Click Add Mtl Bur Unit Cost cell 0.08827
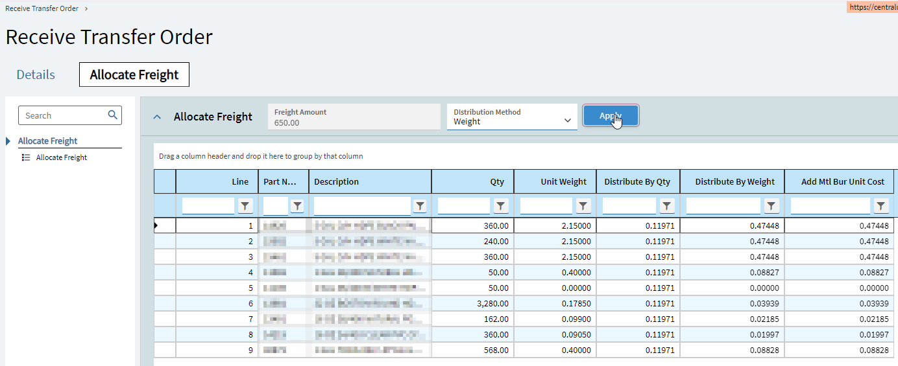 point(839,272)
